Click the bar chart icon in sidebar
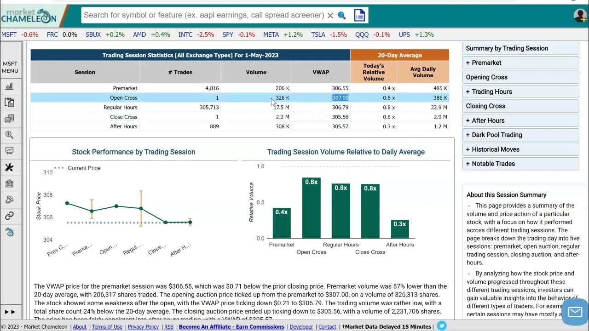Image resolution: width=589 pixels, height=331 pixels. 9,86
